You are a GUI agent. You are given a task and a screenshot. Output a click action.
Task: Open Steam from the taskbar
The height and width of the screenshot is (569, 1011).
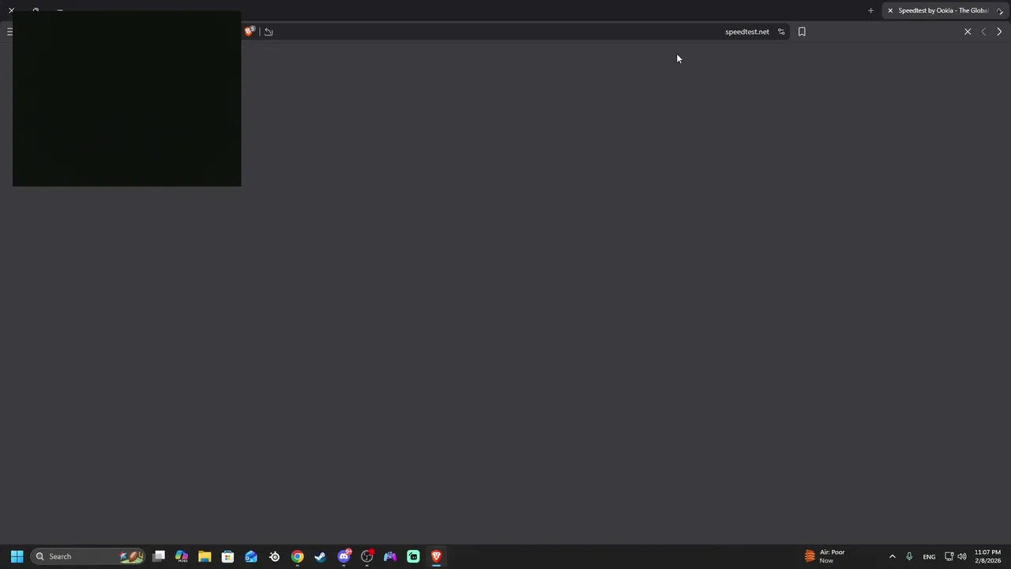(x=320, y=556)
